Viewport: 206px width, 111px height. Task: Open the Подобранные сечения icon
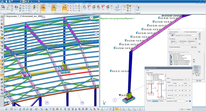point(117,8)
